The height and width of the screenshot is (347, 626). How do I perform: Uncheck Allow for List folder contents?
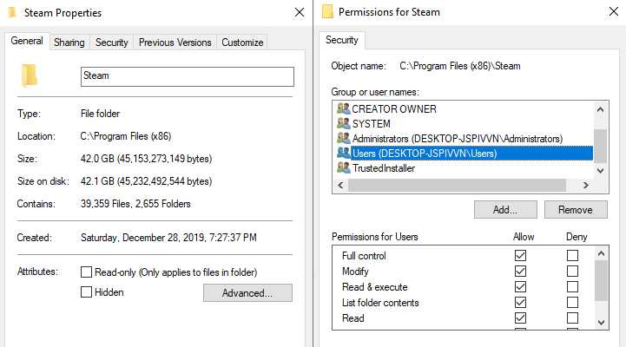click(x=520, y=303)
